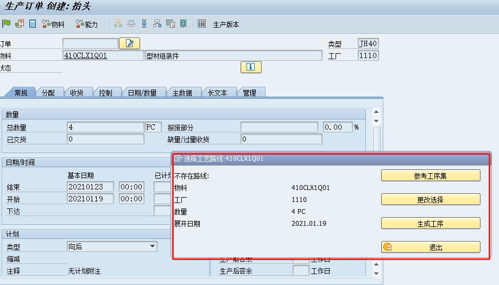Click the empty 订单 number field
The image size is (499, 285).
(x=90, y=43)
